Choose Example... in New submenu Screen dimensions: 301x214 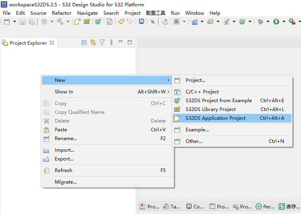tap(232, 130)
